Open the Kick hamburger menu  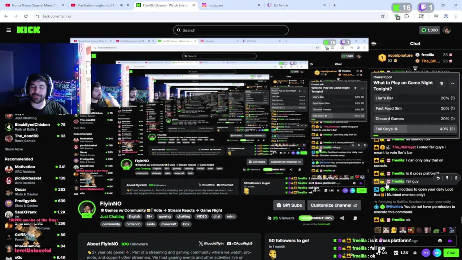tap(9, 30)
